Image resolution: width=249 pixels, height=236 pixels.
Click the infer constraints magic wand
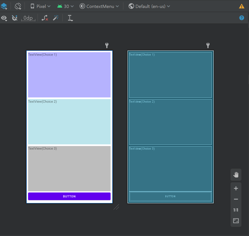(56, 18)
